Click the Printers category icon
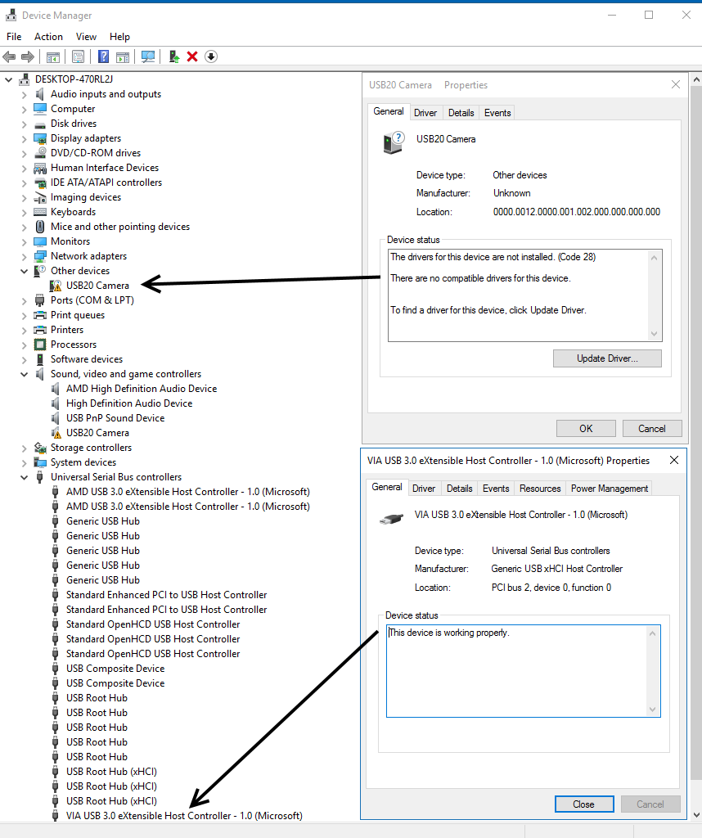The image size is (702, 838). [x=40, y=330]
